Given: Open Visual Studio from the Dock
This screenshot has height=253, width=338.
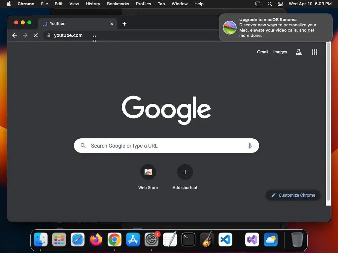Looking at the screenshot, I should pos(252,239).
